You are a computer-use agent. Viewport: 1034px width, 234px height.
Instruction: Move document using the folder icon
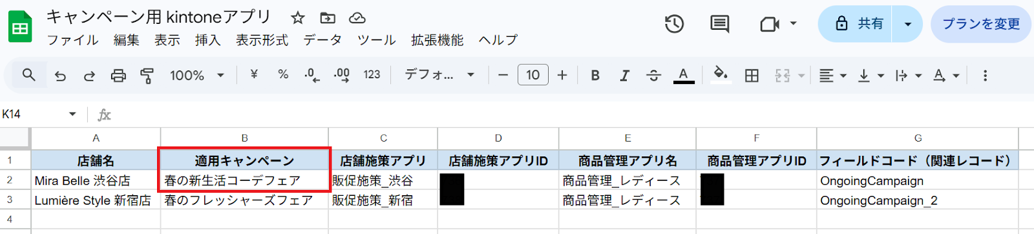(328, 18)
